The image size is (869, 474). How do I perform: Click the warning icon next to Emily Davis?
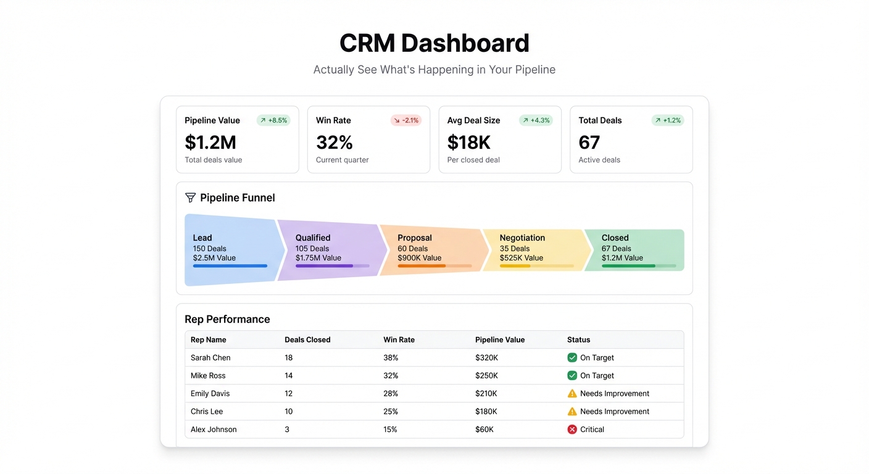[571, 393]
